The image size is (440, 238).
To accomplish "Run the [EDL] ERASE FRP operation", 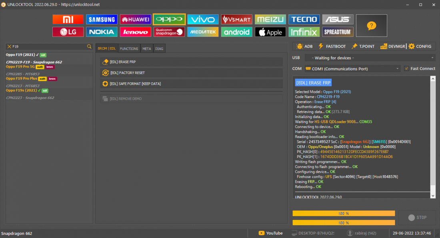I will point(191,62).
